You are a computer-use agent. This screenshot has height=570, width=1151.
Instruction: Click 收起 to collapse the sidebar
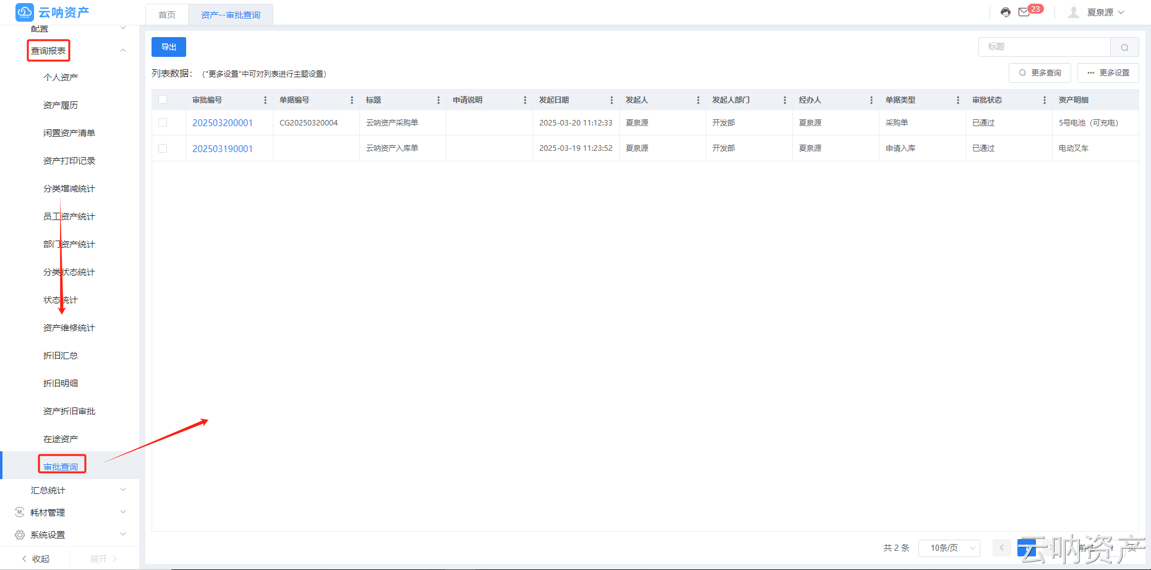point(36,559)
